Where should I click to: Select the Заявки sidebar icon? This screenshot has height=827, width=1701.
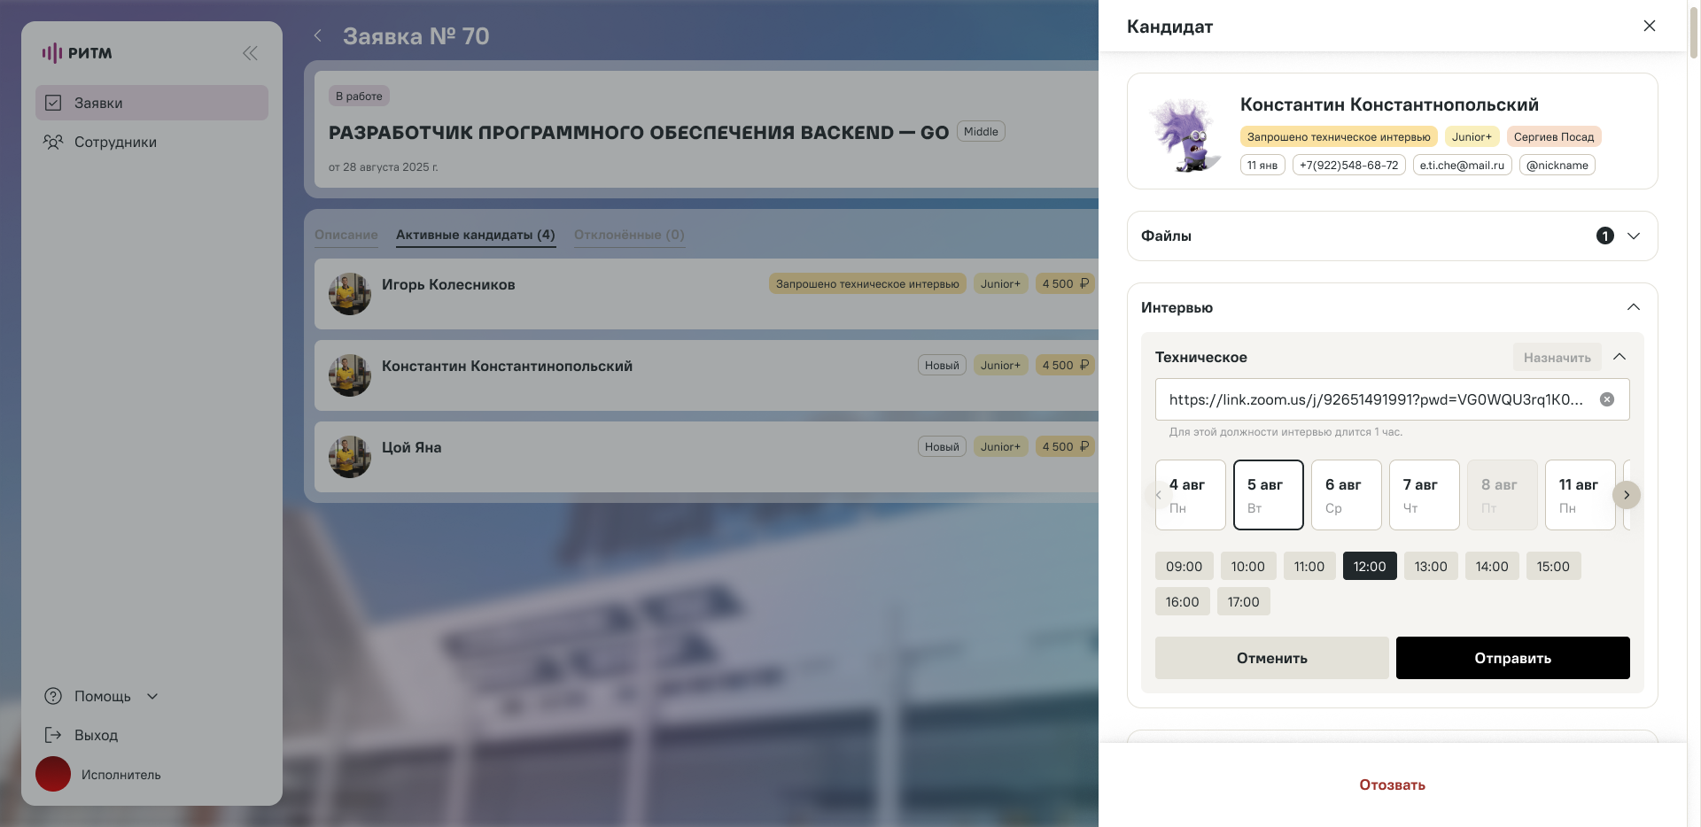click(53, 103)
